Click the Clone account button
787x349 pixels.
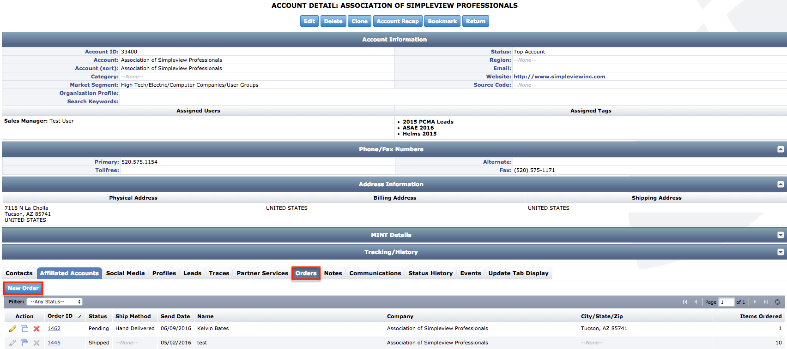[360, 21]
